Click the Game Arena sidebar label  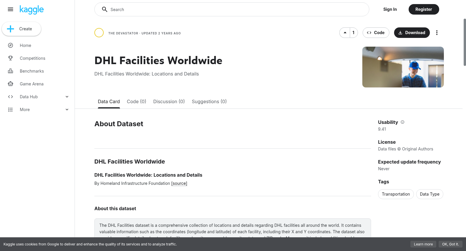[32, 84]
